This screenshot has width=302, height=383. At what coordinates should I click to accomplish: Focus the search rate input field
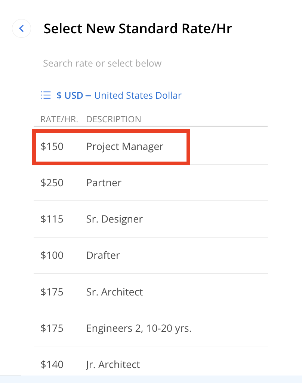coord(150,63)
